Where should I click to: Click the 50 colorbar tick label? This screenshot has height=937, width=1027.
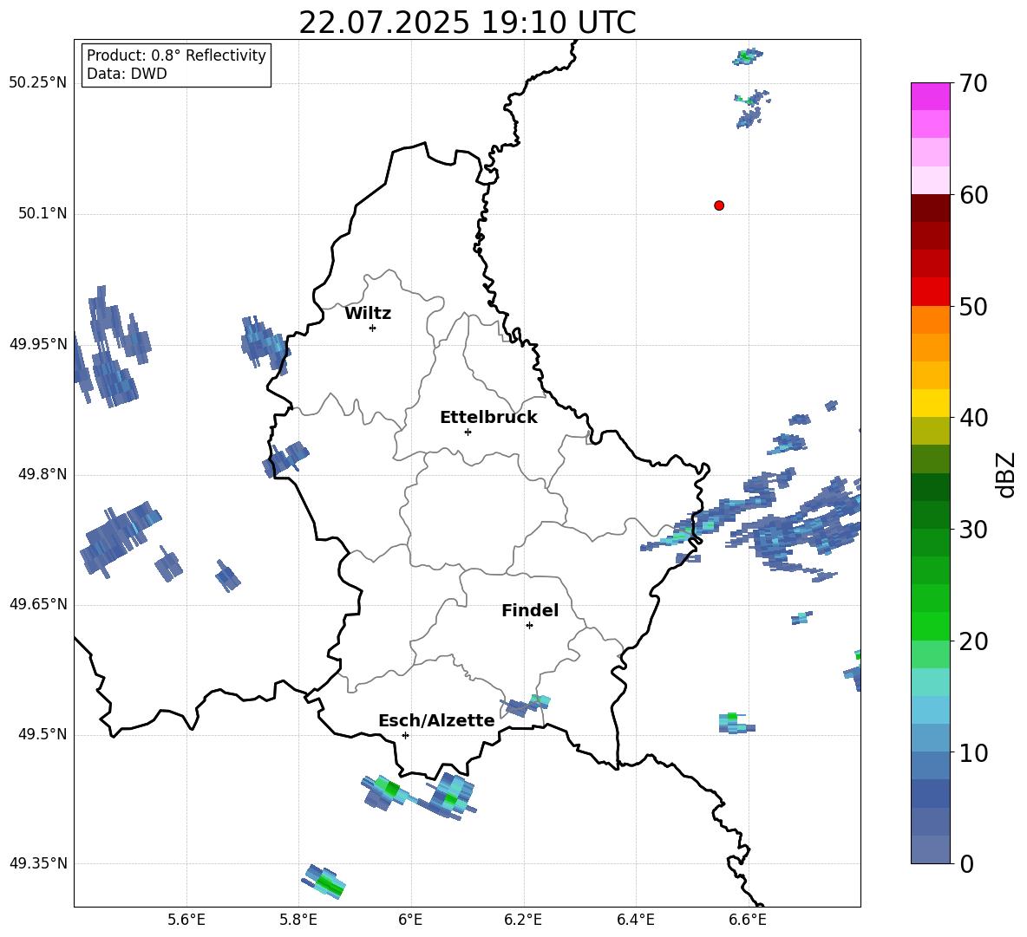973,307
